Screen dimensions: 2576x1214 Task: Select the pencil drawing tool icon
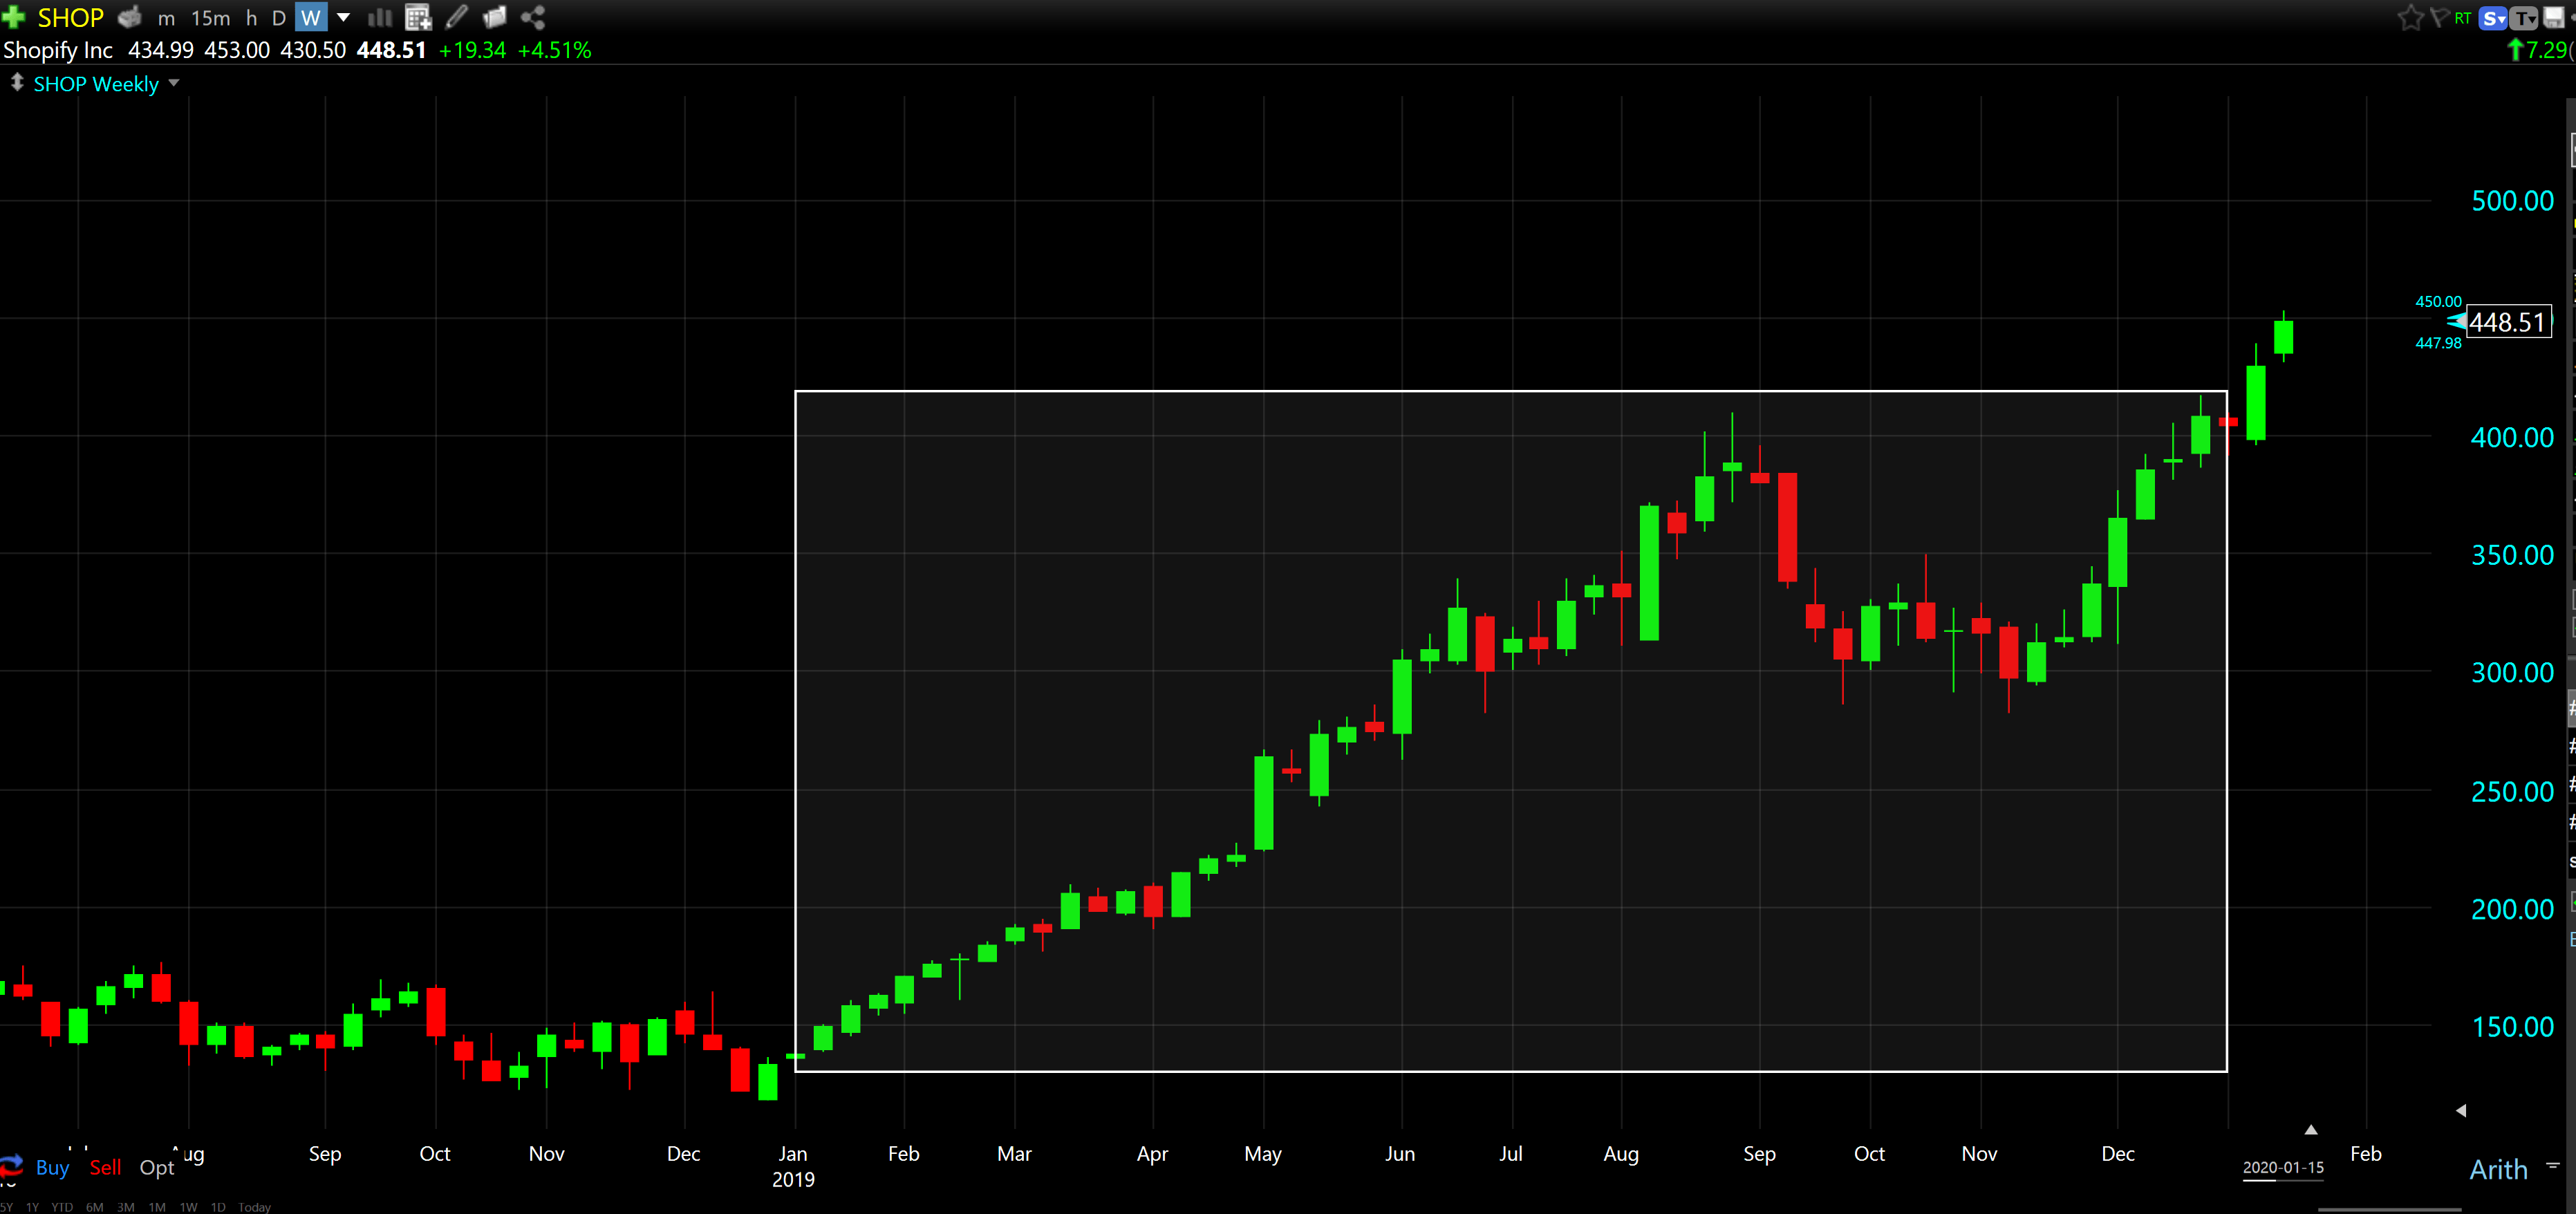pyautogui.click(x=457, y=17)
